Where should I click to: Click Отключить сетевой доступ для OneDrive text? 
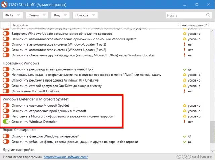57,86
